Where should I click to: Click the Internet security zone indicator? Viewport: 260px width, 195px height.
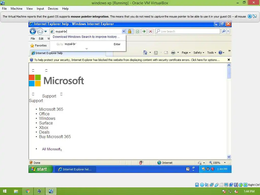pos(165,163)
